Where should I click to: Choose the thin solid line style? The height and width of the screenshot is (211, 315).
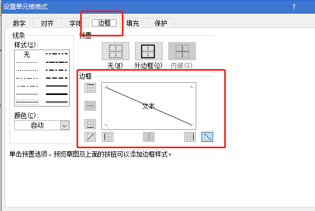27,102
